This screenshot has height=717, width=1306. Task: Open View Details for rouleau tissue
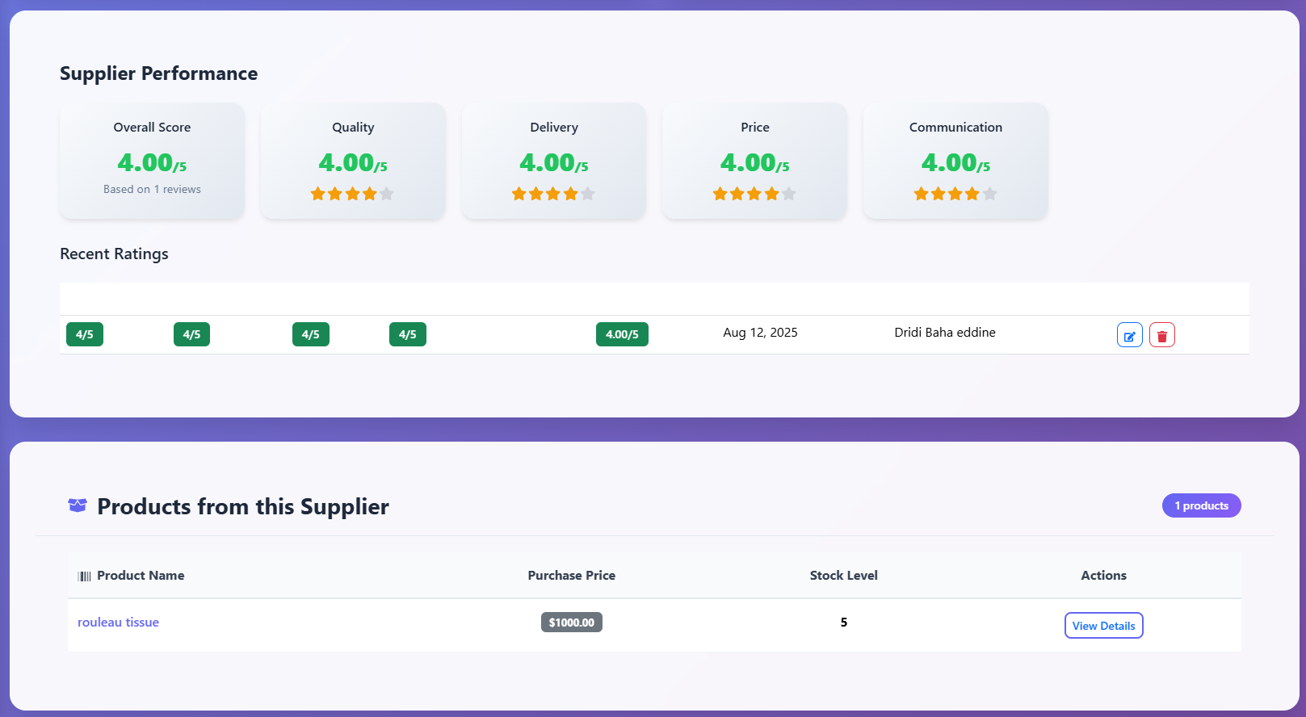pyautogui.click(x=1103, y=626)
